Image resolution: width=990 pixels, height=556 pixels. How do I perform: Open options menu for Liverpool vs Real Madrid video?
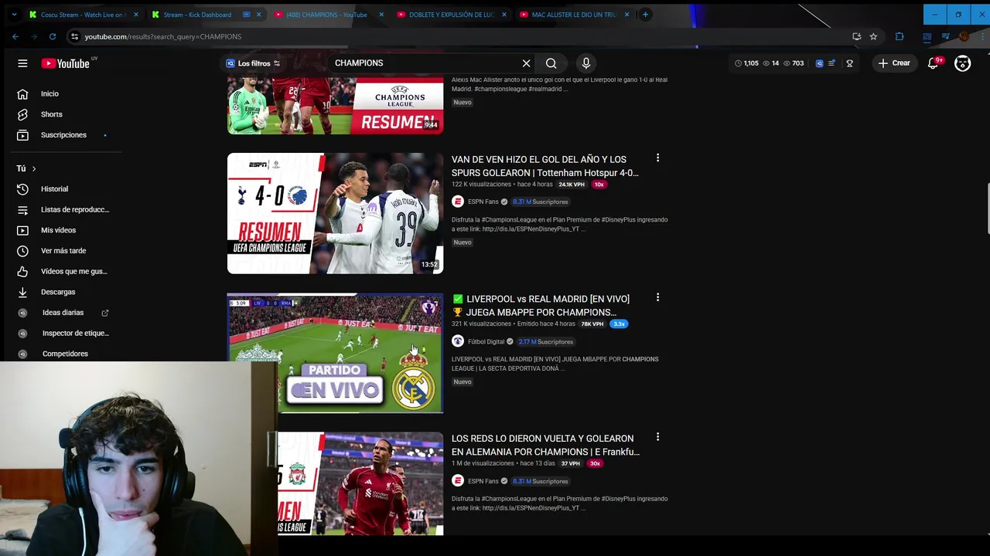(657, 297)
